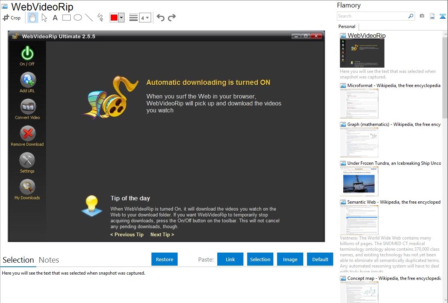Click the red color swatch

(x=114, y=18)
